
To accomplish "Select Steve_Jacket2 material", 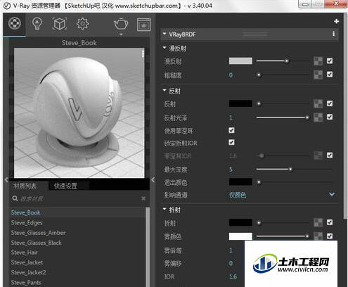I will pos(28,272).
